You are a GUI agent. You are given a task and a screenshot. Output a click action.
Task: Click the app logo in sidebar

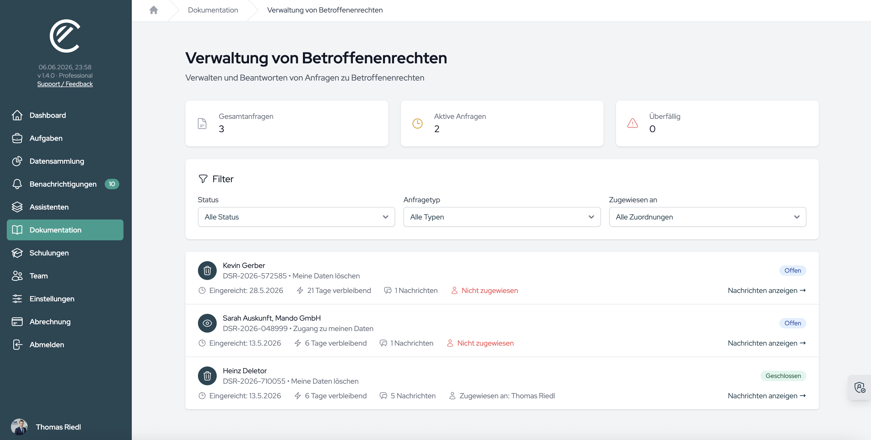65,36
